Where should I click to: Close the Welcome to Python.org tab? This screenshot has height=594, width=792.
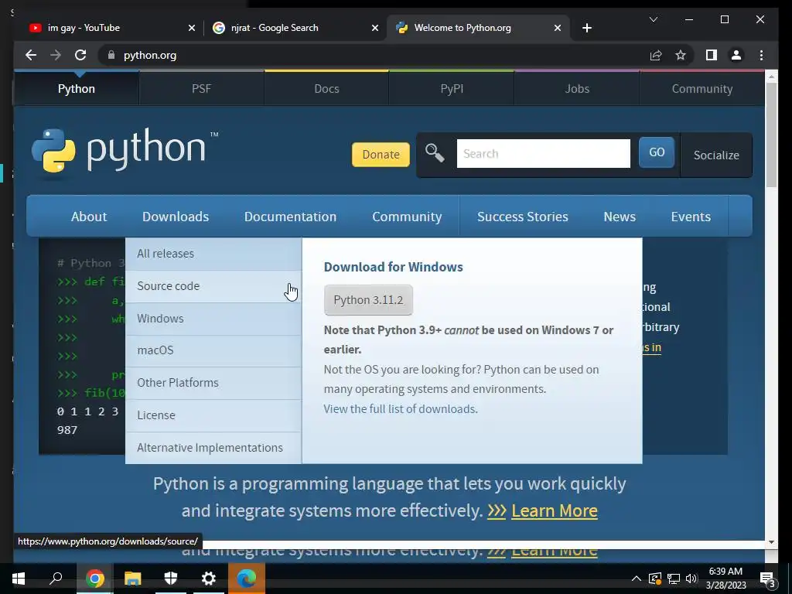558,28
